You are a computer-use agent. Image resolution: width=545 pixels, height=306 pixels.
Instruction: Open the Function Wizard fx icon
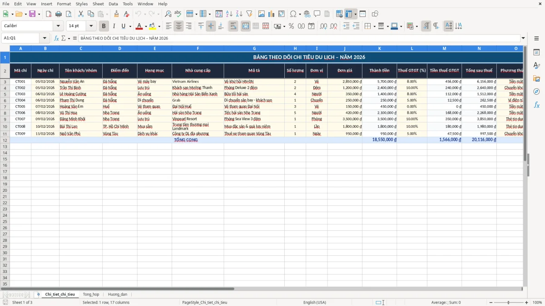click(x=56, y=38)
